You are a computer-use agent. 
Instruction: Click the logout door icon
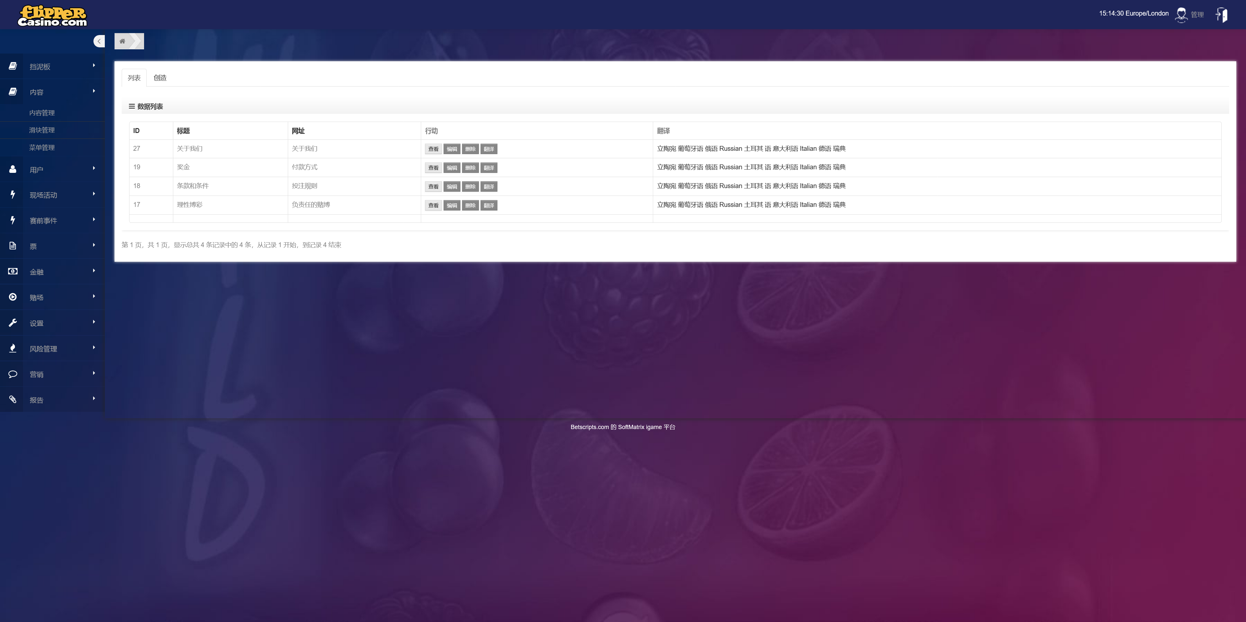pyautogui.click(x=1222, y=15)
